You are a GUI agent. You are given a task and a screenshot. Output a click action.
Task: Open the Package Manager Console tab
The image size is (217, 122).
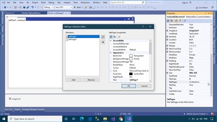pyautogui.click(x=33, y=109)
